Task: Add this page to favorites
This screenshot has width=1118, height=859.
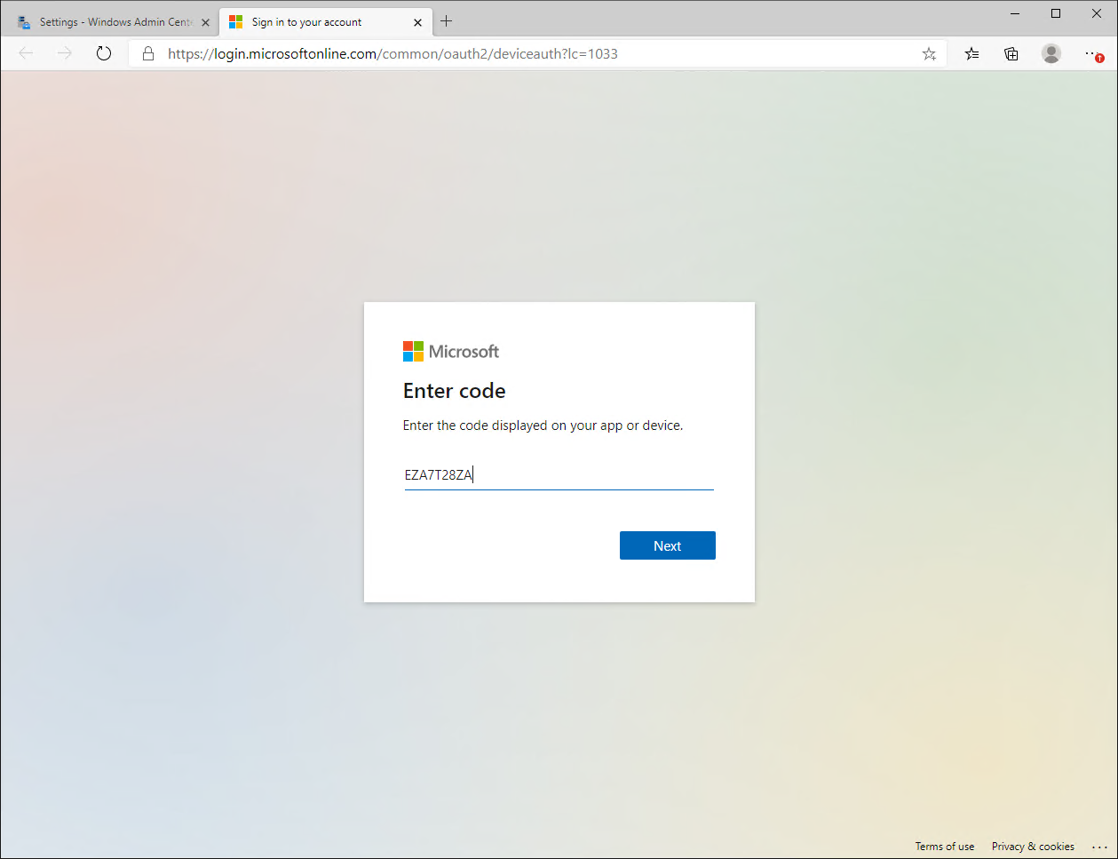Action: point(929,54)
